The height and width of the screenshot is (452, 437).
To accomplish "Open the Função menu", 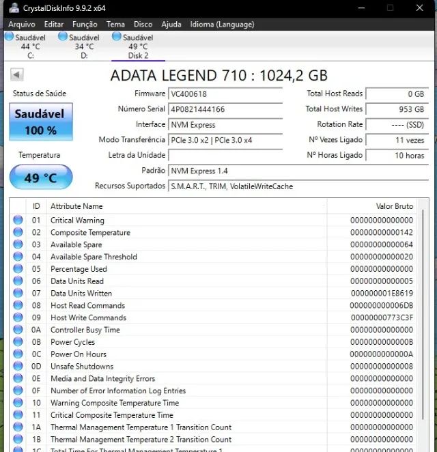I will coord(85,24).
